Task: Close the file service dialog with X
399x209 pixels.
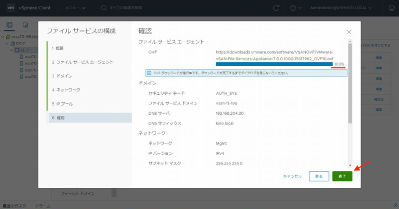Action: click(349, 32)
